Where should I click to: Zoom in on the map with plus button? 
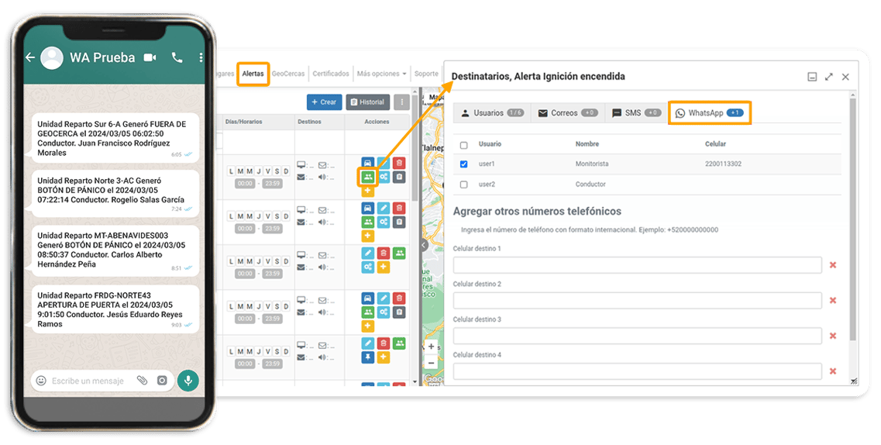click(x=431, y=346)
